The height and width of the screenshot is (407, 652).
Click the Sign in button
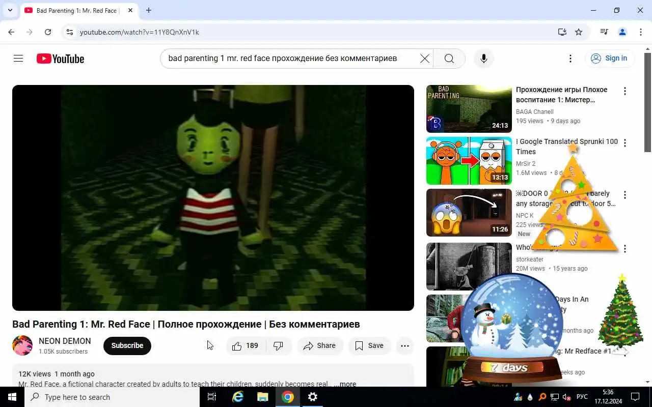[609, 59]
